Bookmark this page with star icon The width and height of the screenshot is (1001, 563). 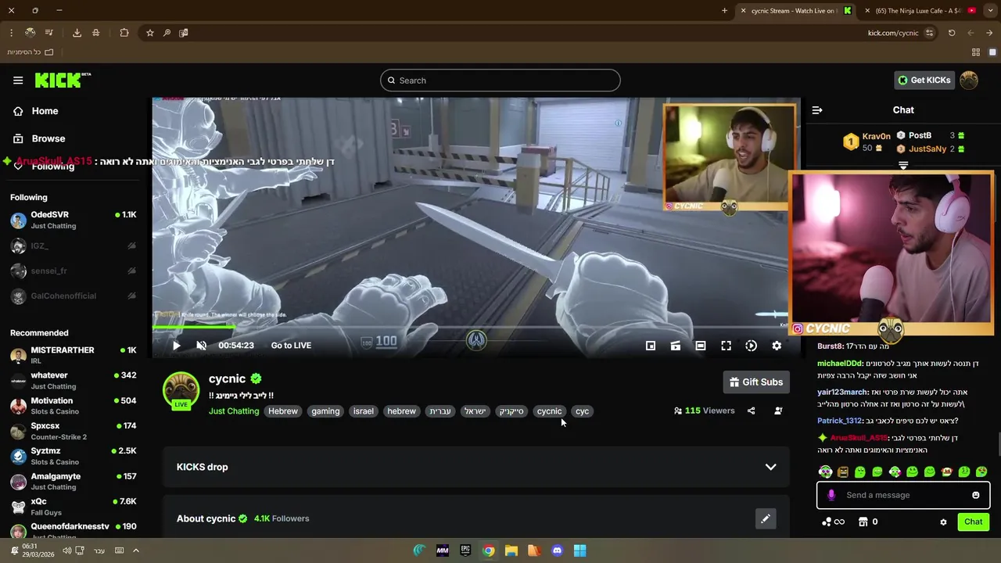[150, 33]
